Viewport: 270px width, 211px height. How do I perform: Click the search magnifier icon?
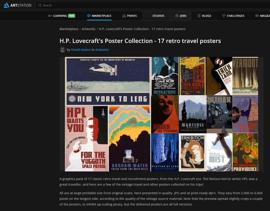[x=40, y=5]
